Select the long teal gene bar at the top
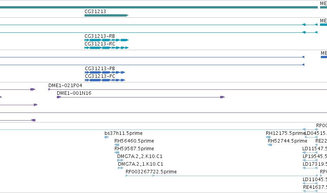Viewport: 327px width, 193px height. (x=159, y=7)
